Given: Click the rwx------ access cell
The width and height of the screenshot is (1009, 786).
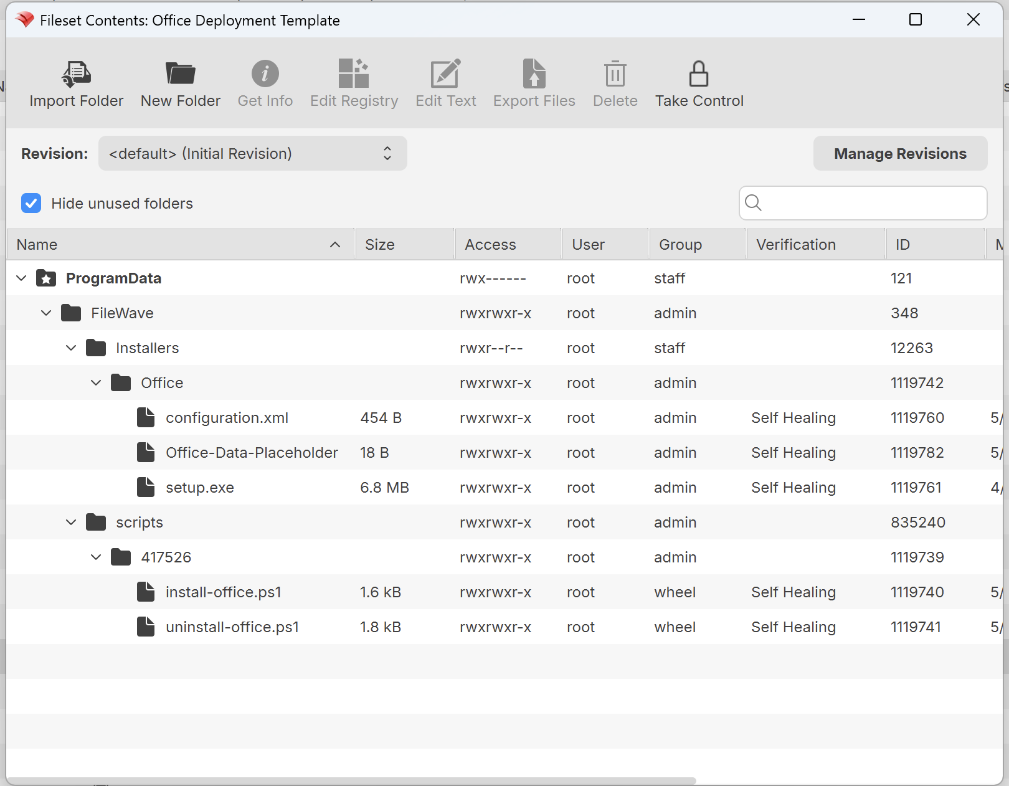Looking at the screenshot, I should pyautogui.click(x=493, y=278).
